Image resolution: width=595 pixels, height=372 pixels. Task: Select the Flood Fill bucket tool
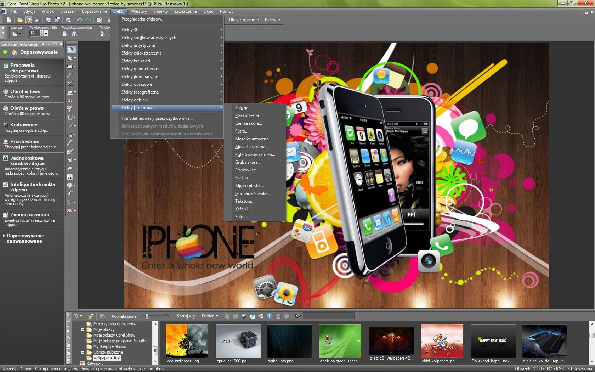(x=70, y=160)
